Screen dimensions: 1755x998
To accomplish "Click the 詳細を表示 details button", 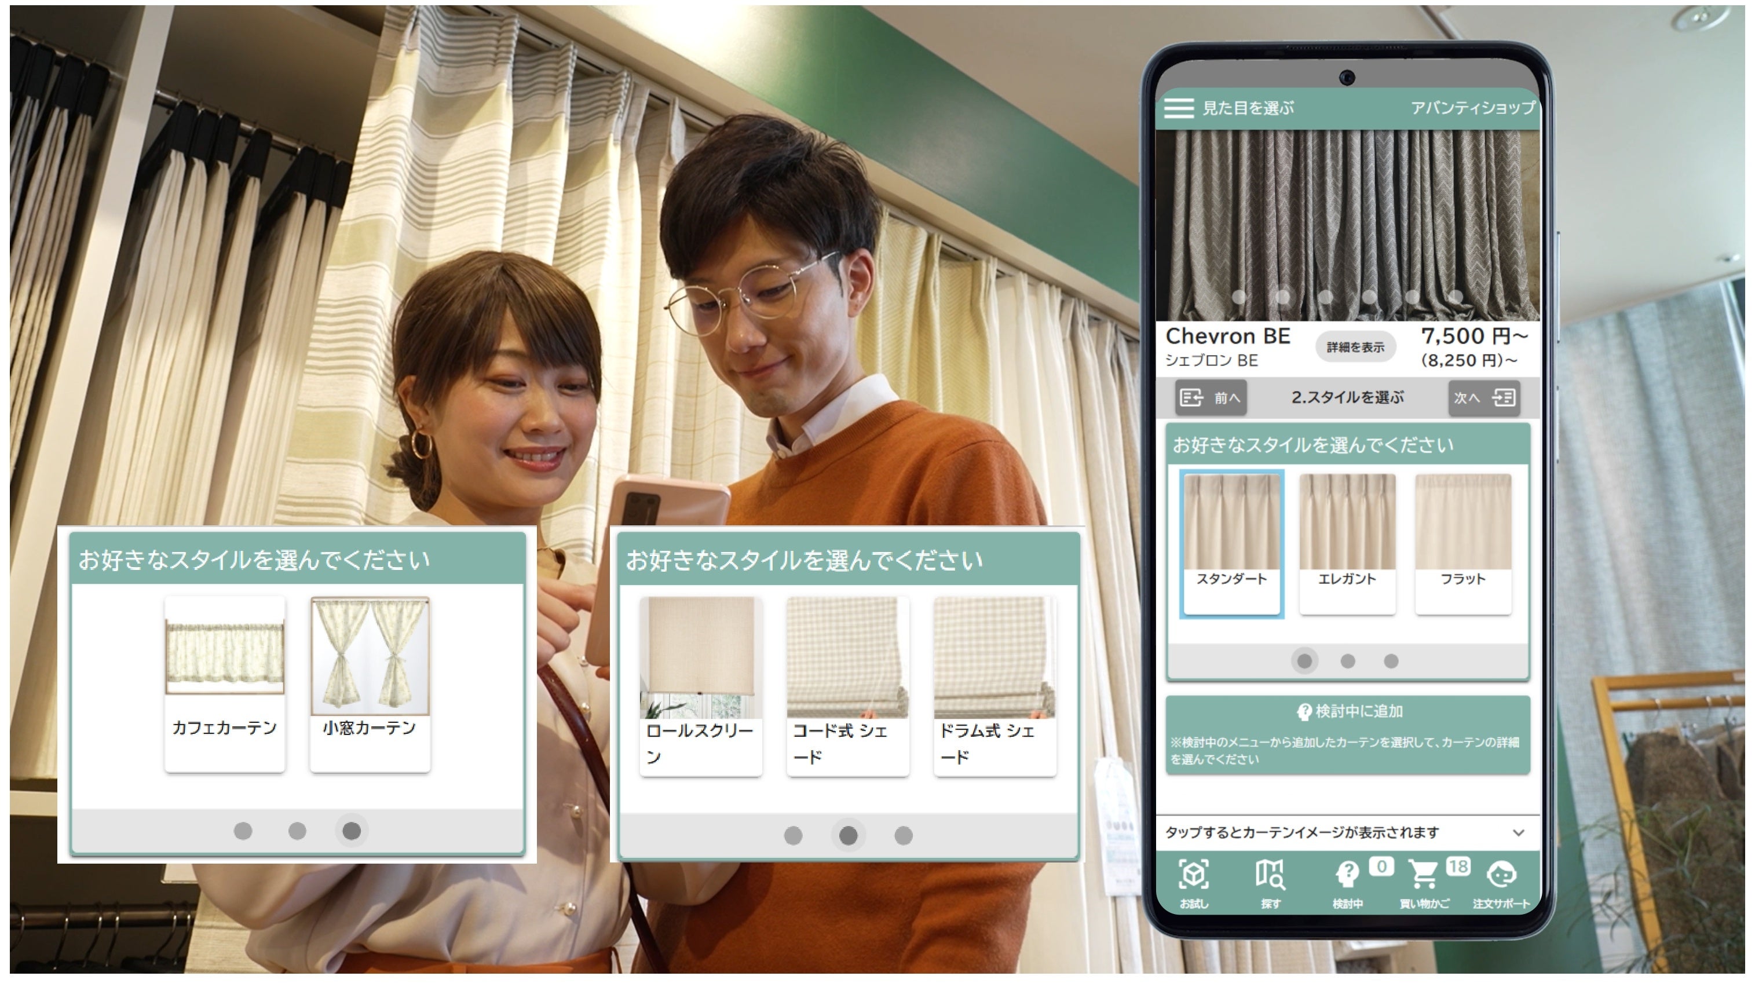I will coord(1355,348).
